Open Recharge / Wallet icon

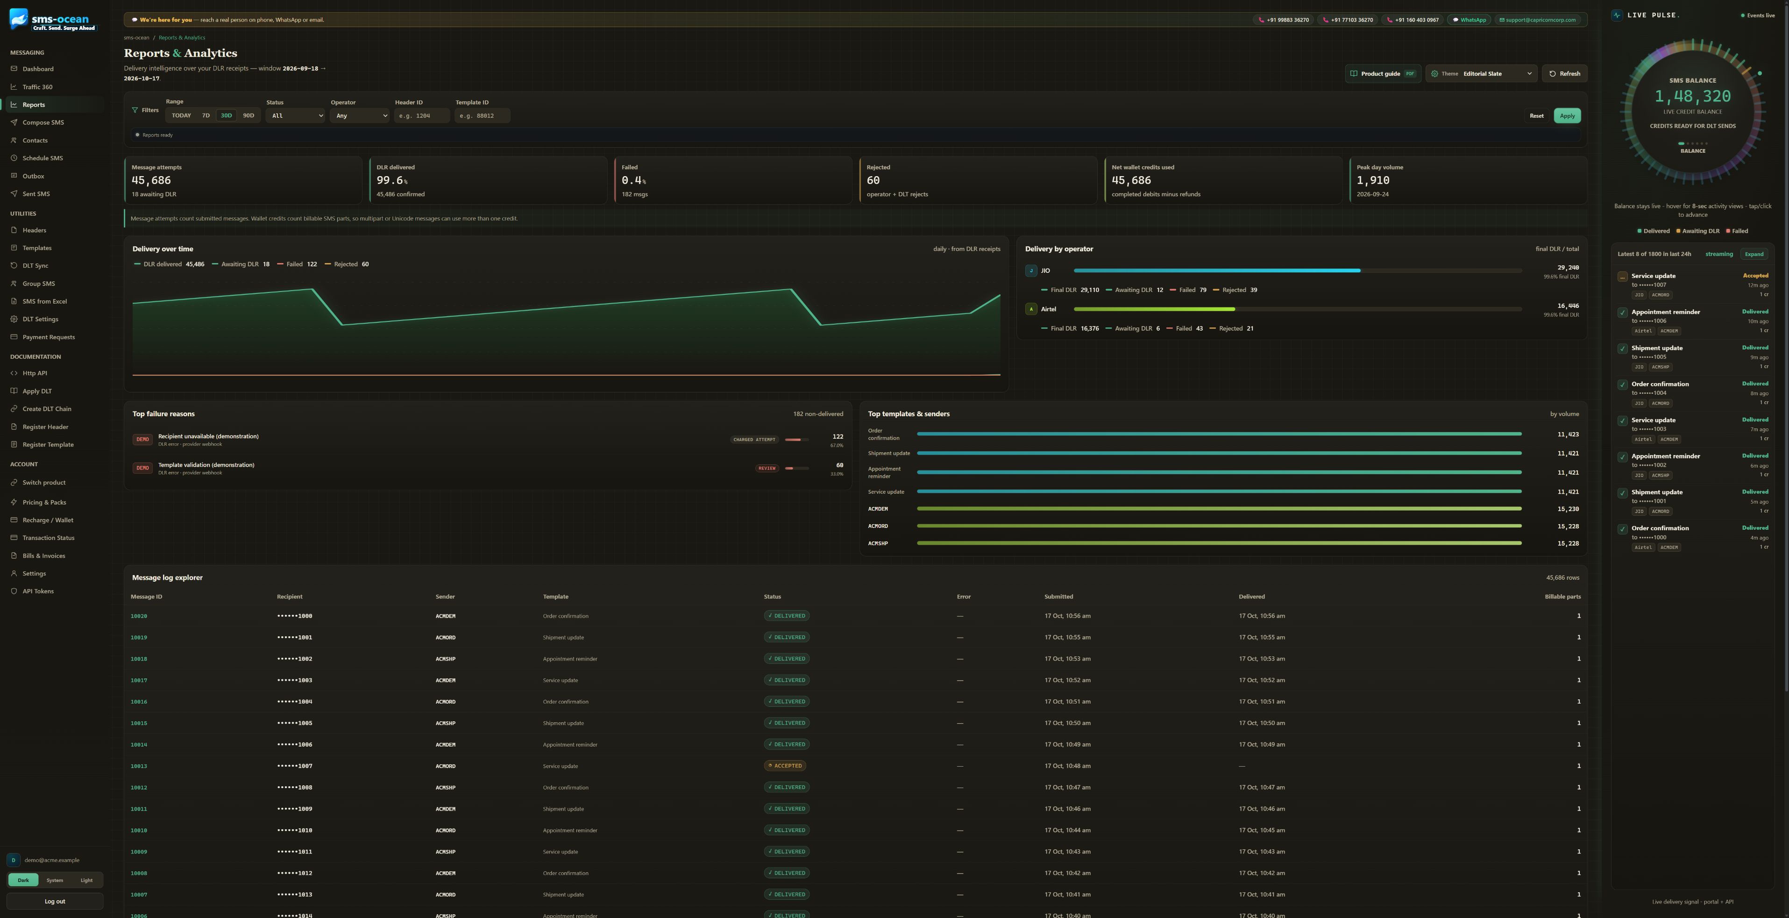[x=14, y=520]
